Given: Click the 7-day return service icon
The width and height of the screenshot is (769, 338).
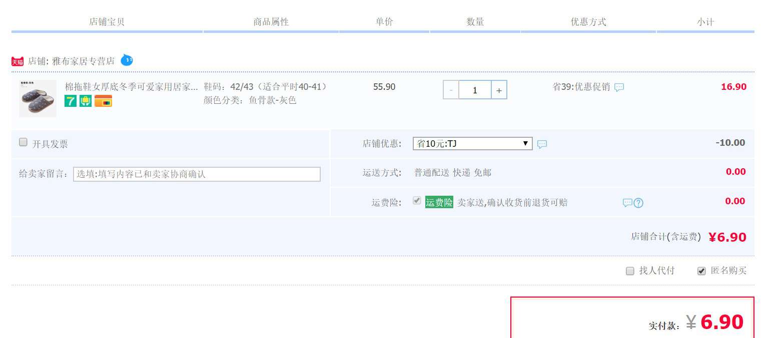Looking at the screenshot, I should [70, 100].
